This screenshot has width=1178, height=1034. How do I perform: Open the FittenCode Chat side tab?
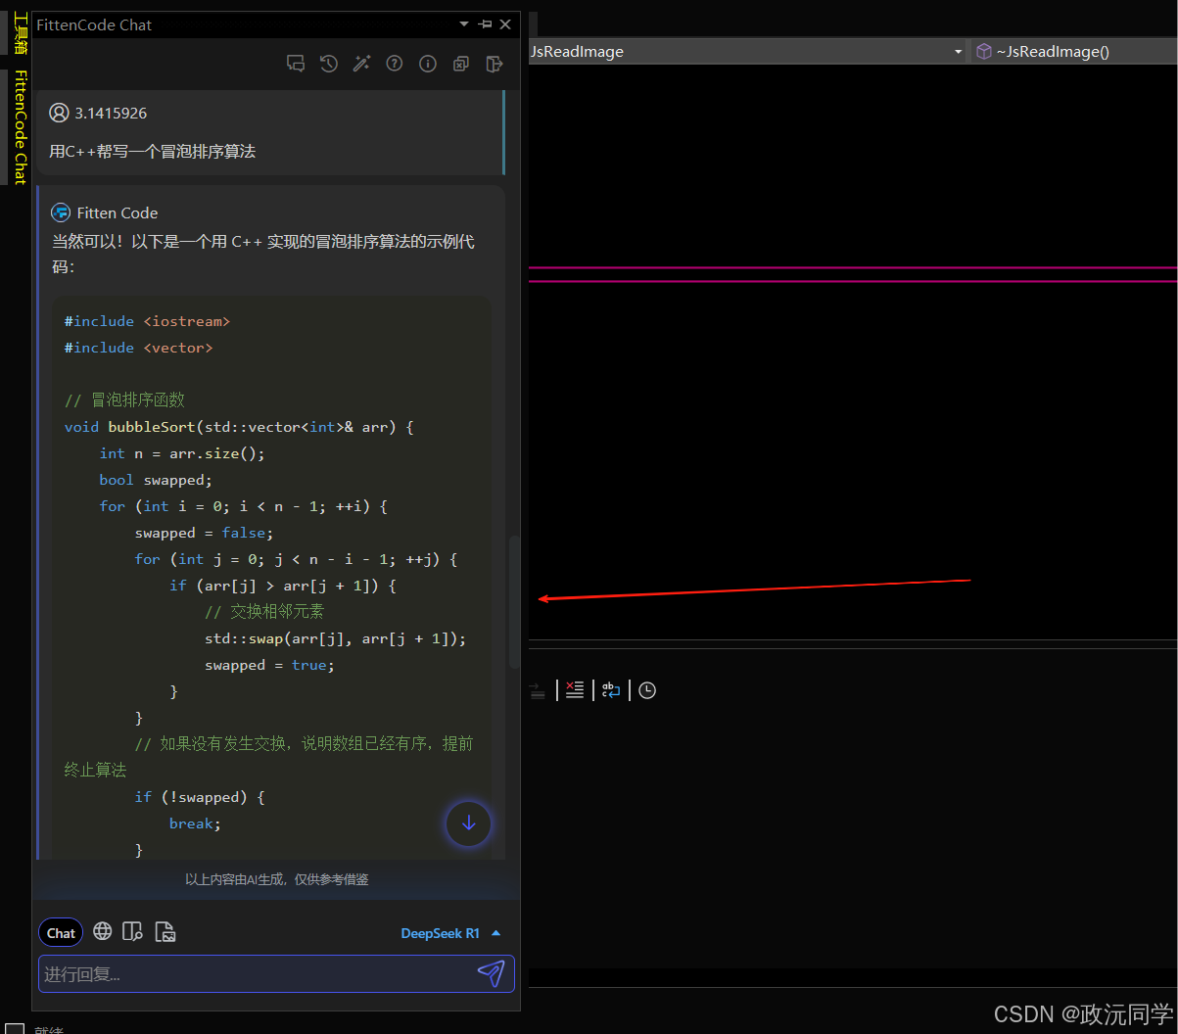tap(20, 126)
